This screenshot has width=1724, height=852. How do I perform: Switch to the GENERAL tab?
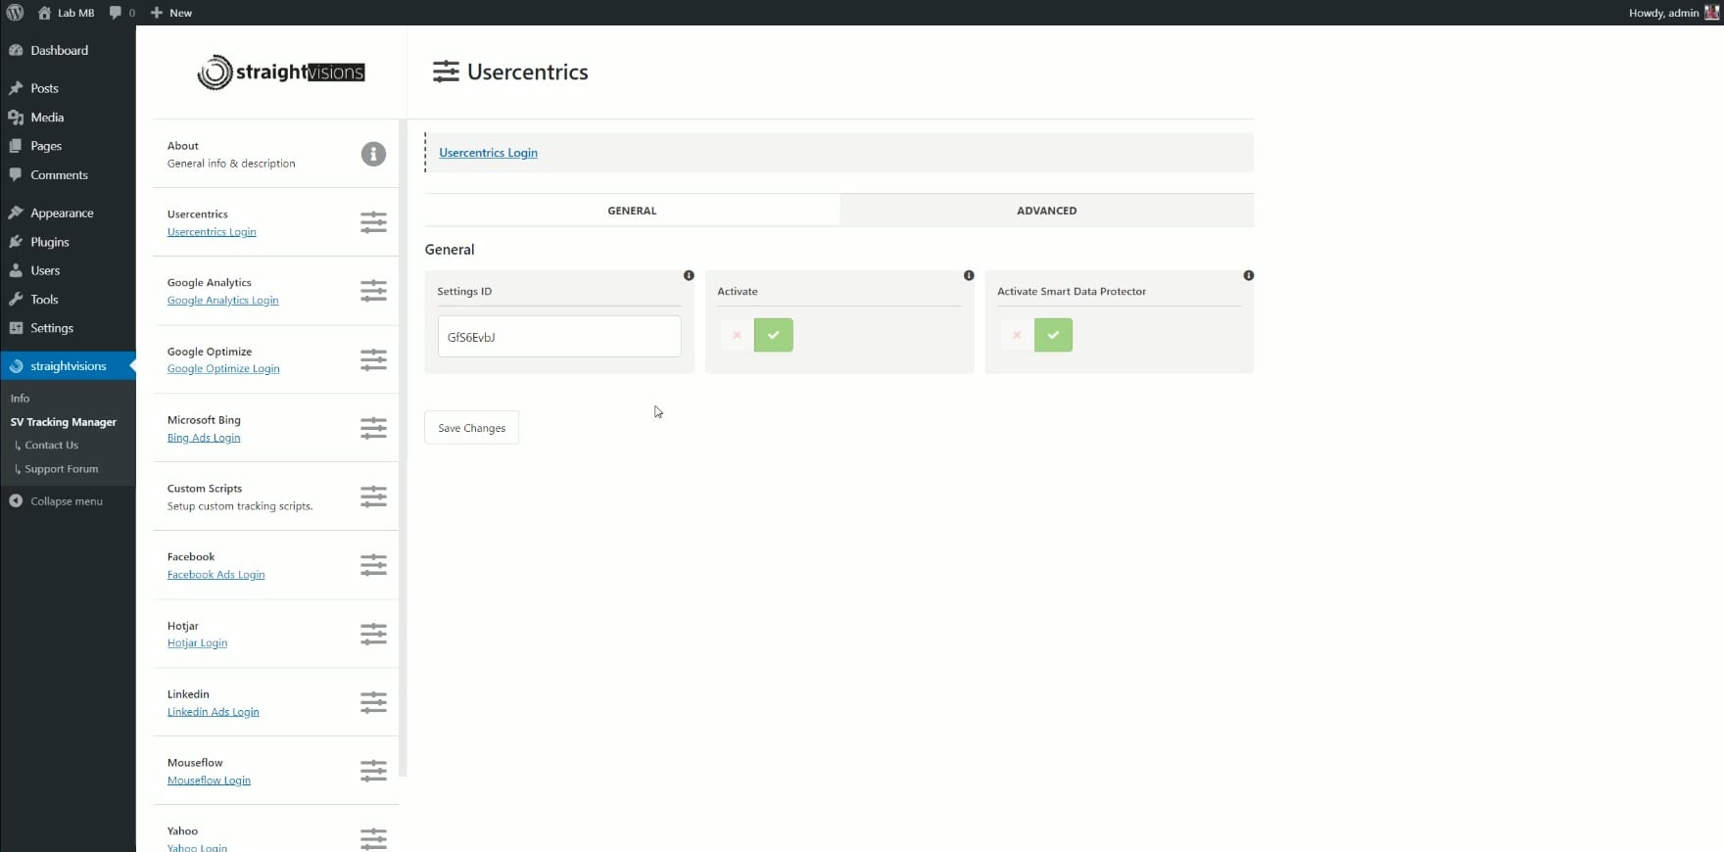pos(632,211)
